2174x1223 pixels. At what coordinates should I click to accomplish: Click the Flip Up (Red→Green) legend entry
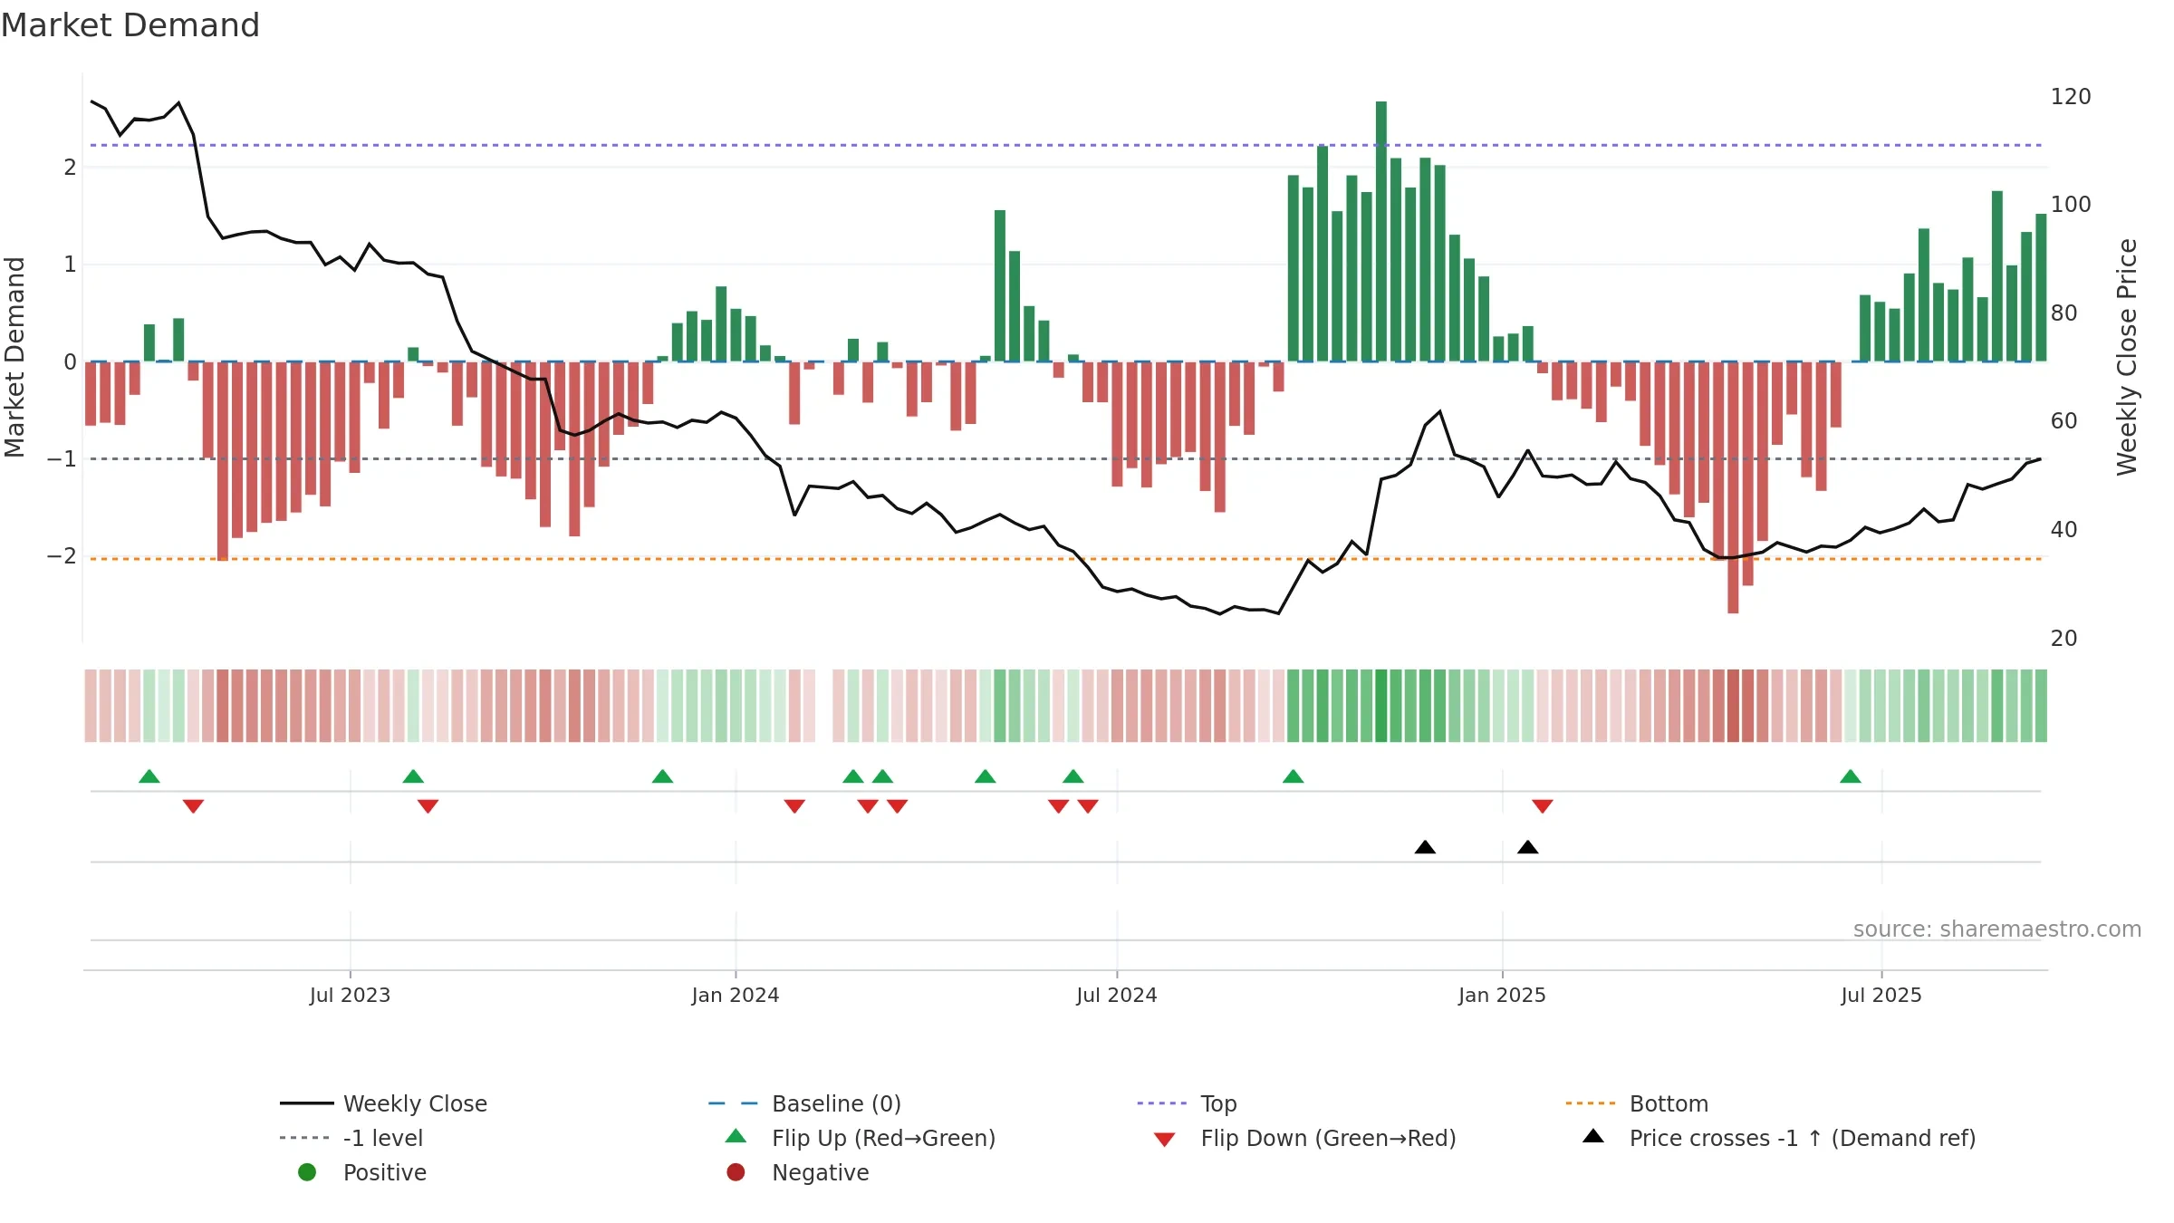click(861, 1138)
